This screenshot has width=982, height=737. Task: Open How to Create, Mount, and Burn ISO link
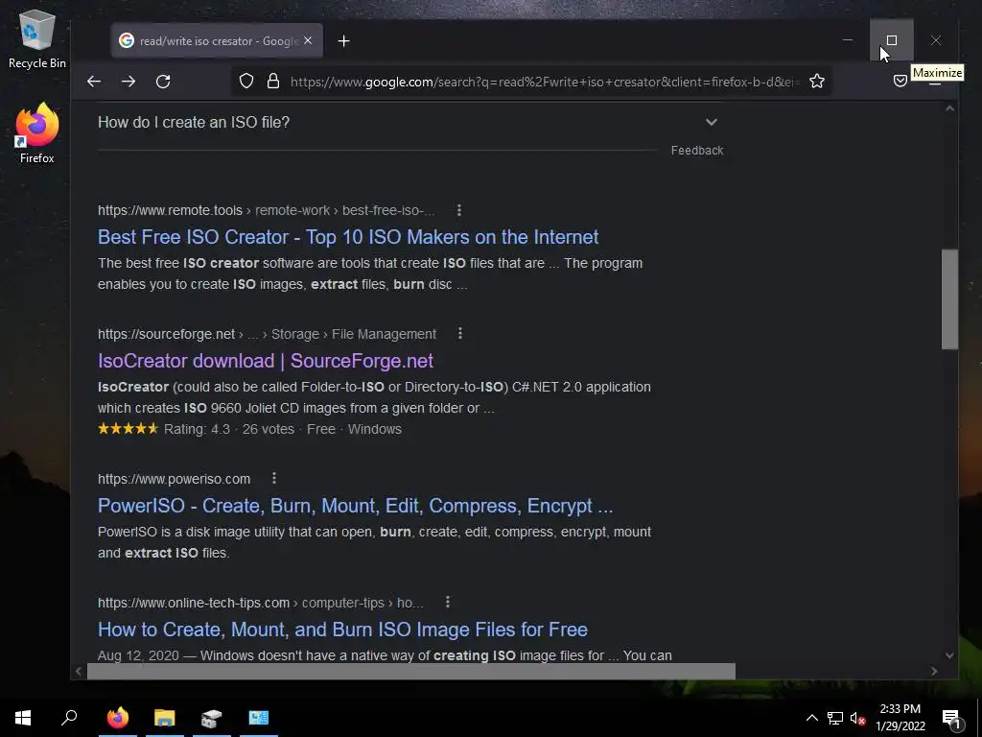click(x=342, y=630)
